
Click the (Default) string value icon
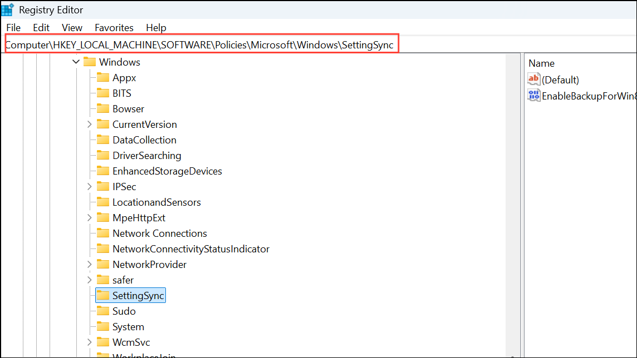pos(534,78)
